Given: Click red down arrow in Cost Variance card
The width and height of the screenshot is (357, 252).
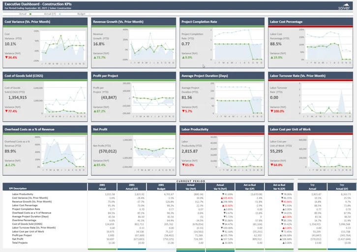Looking at the screenshot, I should 6,58.
